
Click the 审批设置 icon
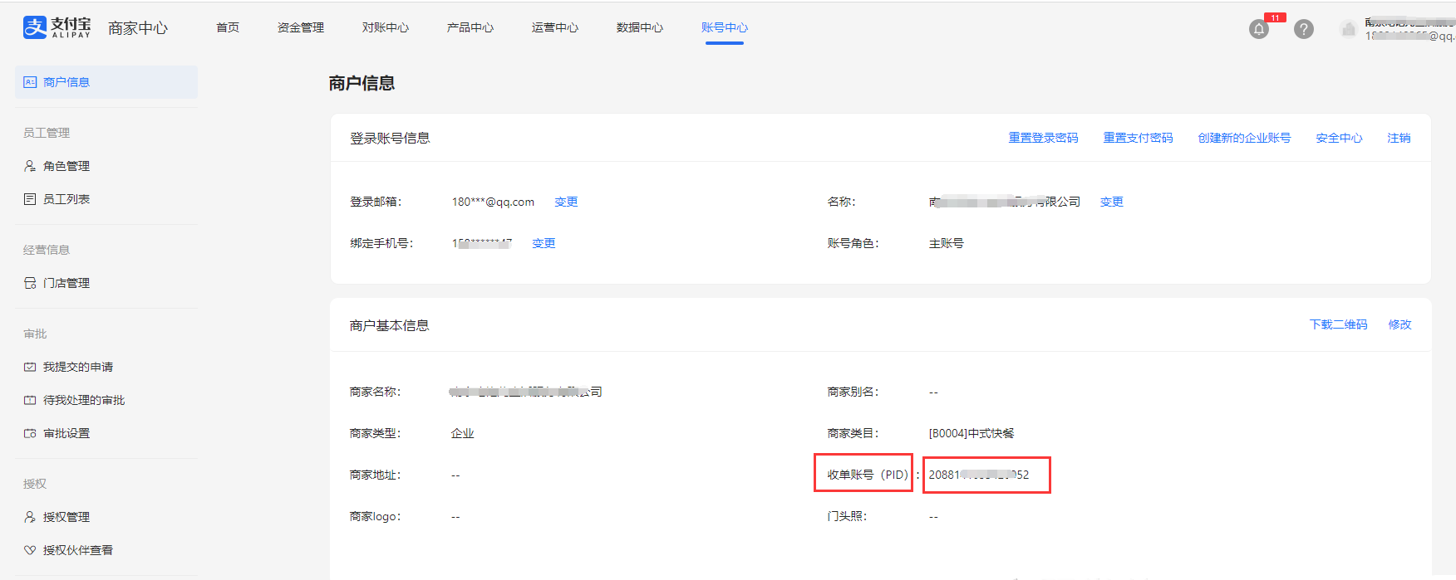[x=30, y=433]
